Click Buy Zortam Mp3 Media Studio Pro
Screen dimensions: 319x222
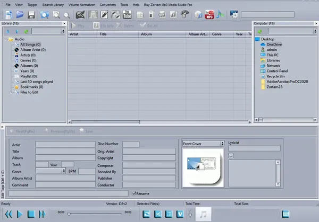click(x=168, y=5)
